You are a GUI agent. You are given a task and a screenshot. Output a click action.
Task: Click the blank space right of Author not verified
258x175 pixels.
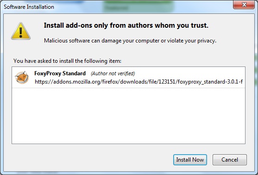tap(189, 73)
